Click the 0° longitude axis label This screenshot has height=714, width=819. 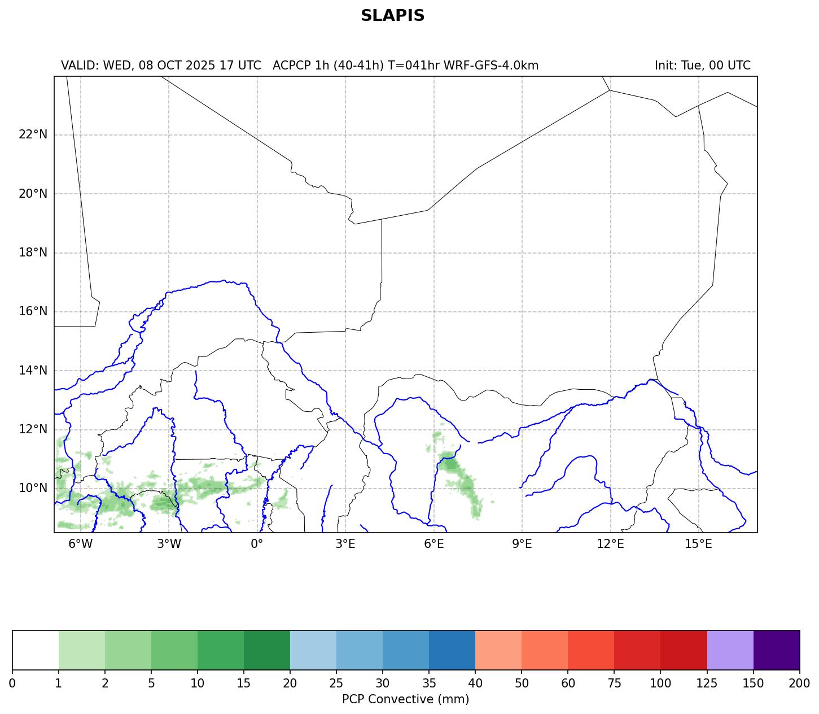257,544
